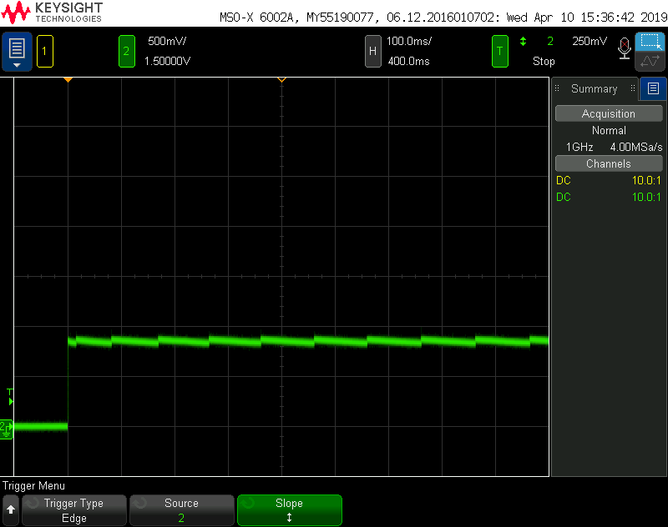Select channel 1 yellow button
Image resolution: width=668 pixels, height=527 pixels.
pos(45,52)
